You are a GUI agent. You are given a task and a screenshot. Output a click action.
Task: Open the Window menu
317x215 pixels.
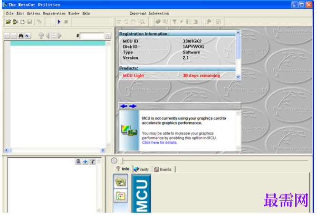pyautogui.click(x=74, y=13)
